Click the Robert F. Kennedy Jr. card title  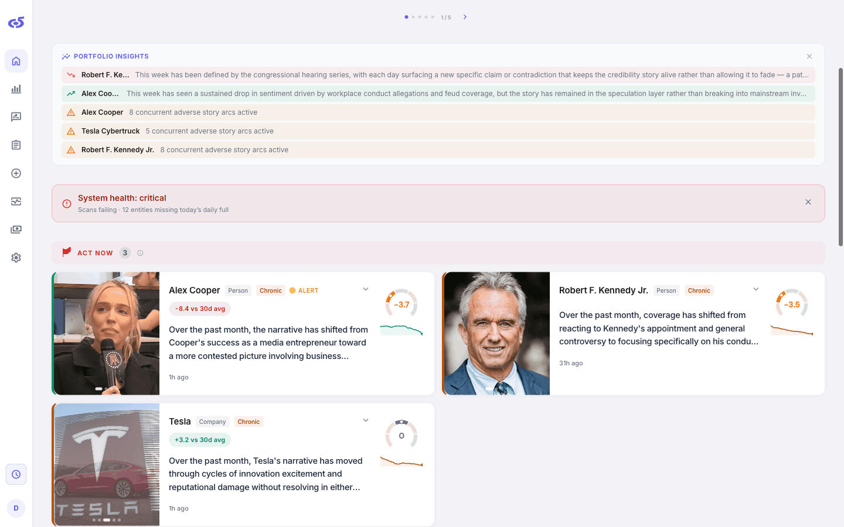click(x=604, y=290)
